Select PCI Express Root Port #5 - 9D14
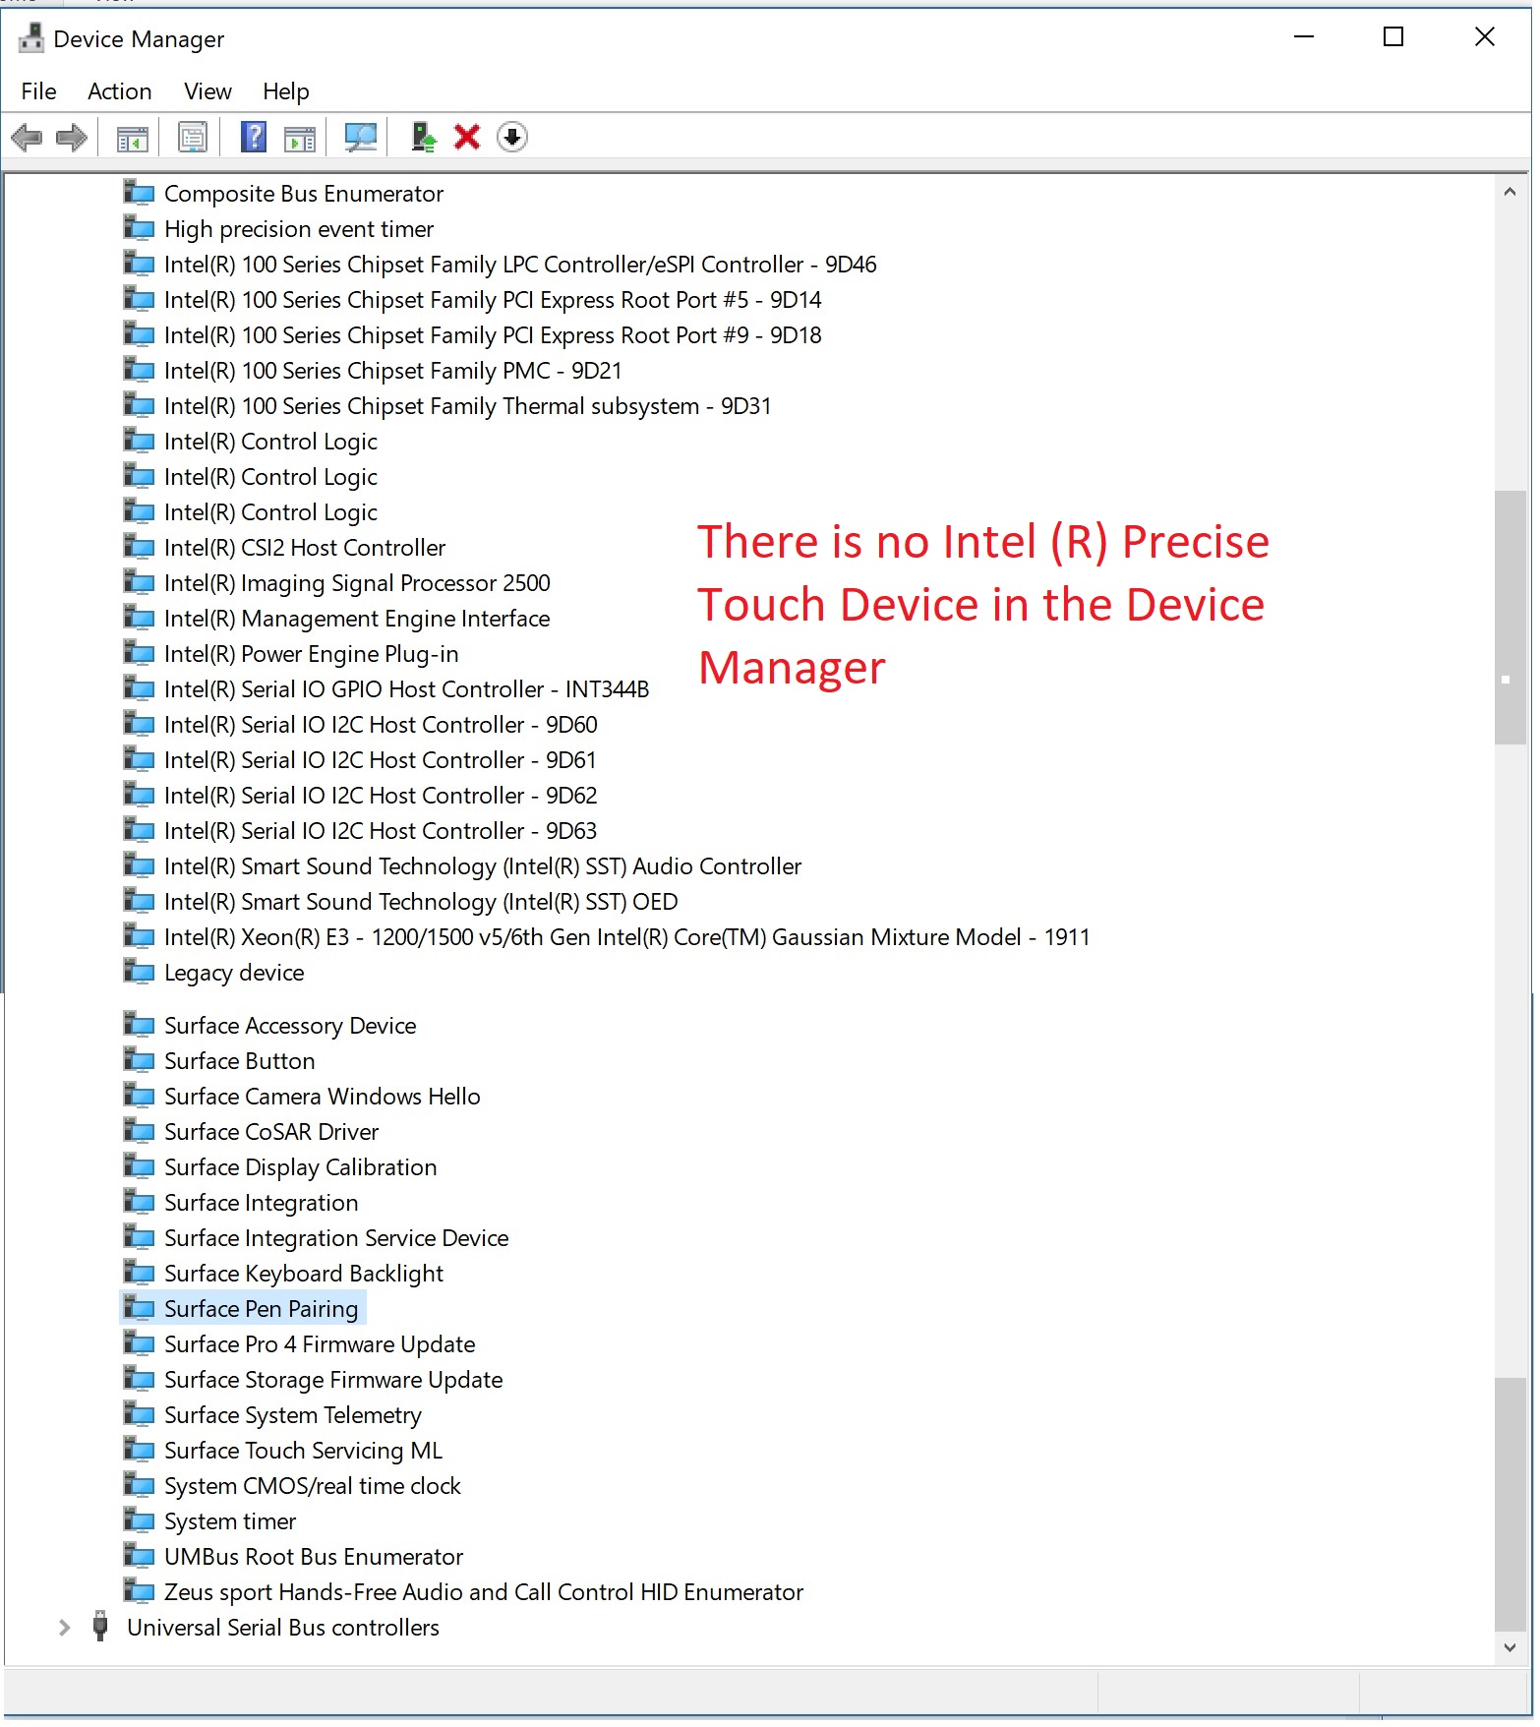 tap(493, 299)
